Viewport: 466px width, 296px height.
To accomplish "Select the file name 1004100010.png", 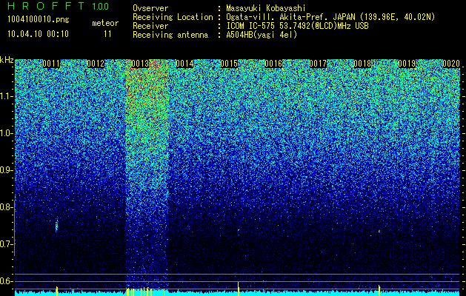I will click(39, 20).
